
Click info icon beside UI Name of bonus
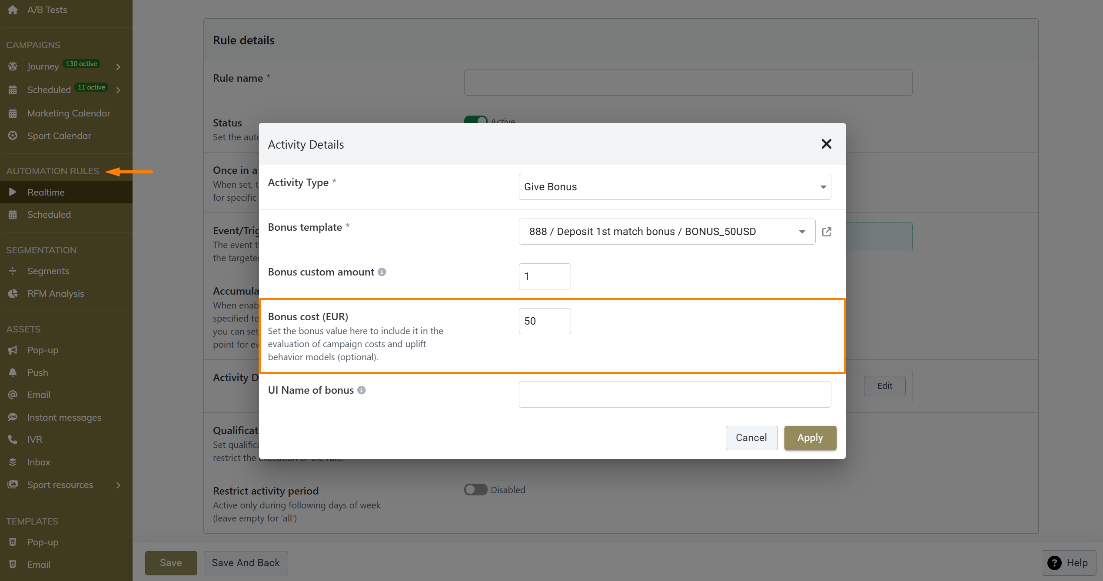pyautogui.click(x=361, y=390)
